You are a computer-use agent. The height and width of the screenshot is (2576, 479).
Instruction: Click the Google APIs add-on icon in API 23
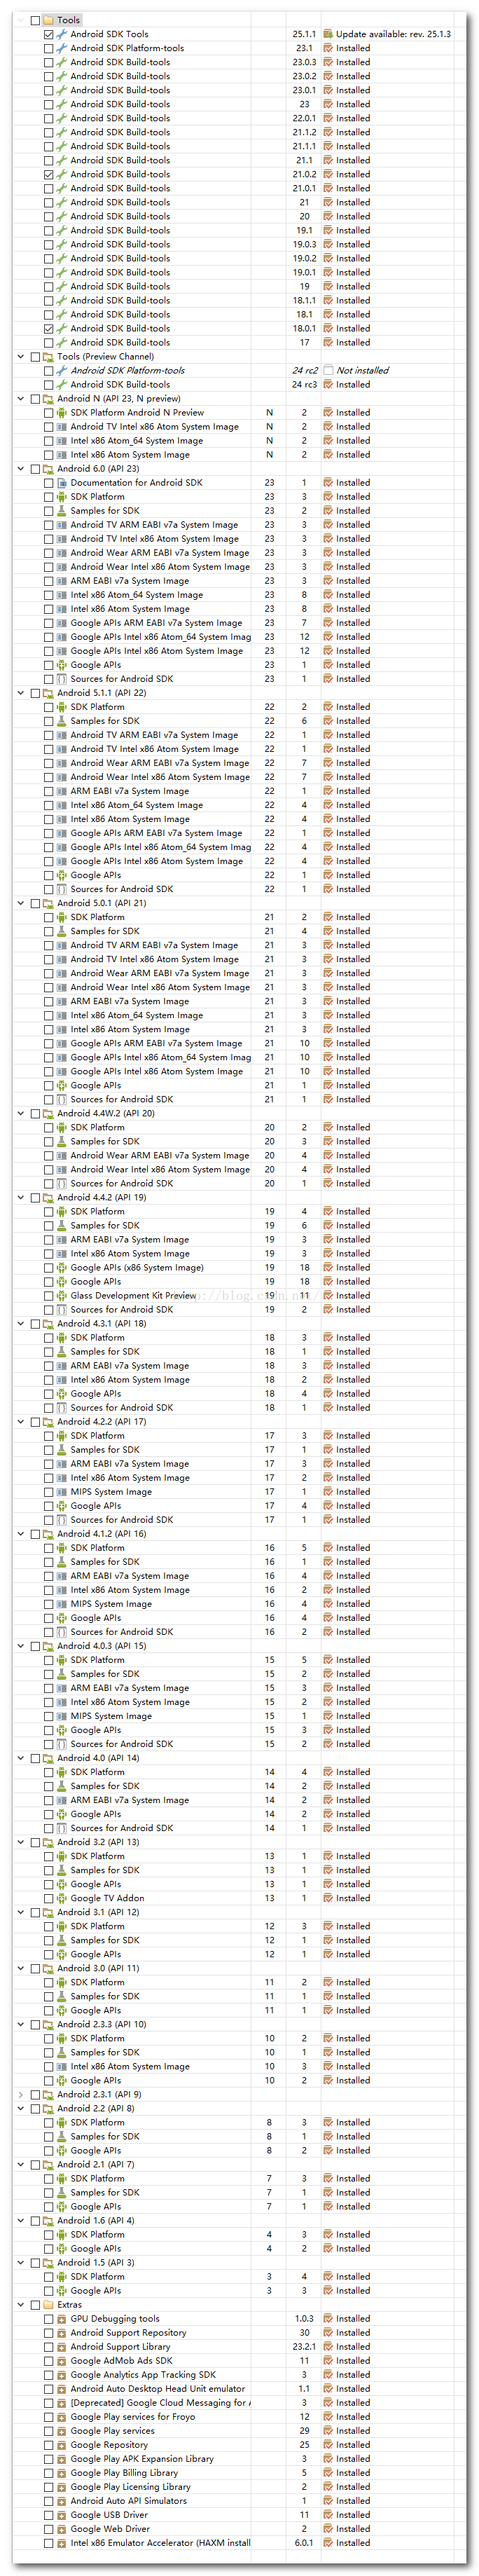tap(62, 664)
